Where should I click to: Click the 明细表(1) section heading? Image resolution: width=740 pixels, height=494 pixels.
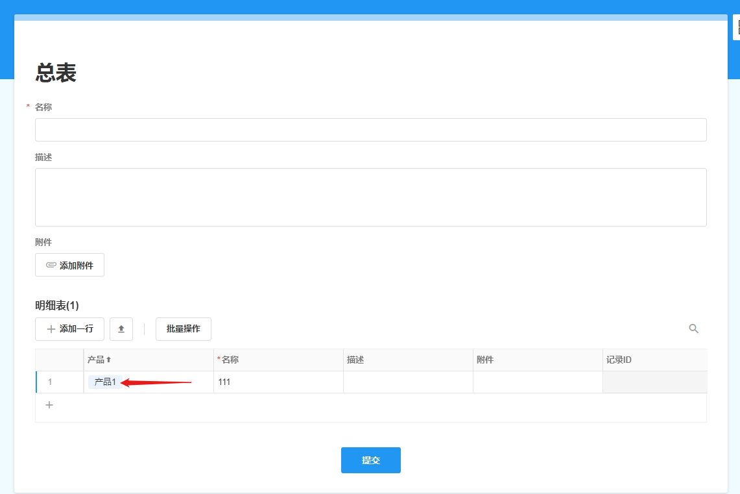(x=57, y=306)
